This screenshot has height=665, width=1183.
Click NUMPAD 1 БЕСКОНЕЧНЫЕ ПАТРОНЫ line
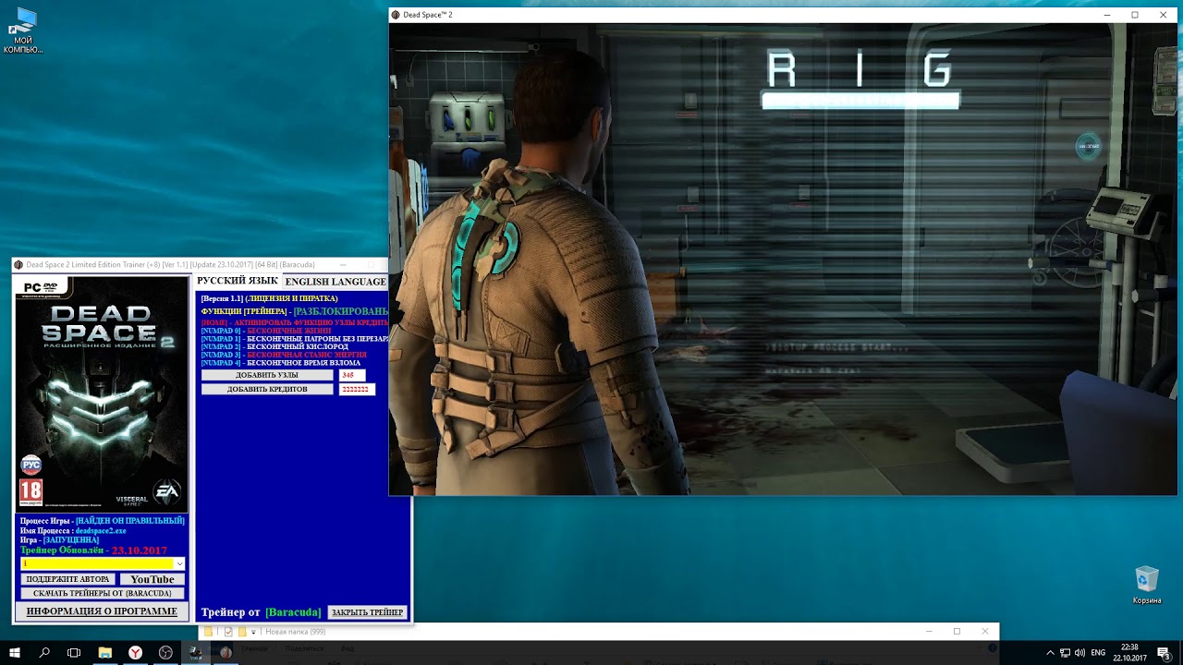(295, 339)
